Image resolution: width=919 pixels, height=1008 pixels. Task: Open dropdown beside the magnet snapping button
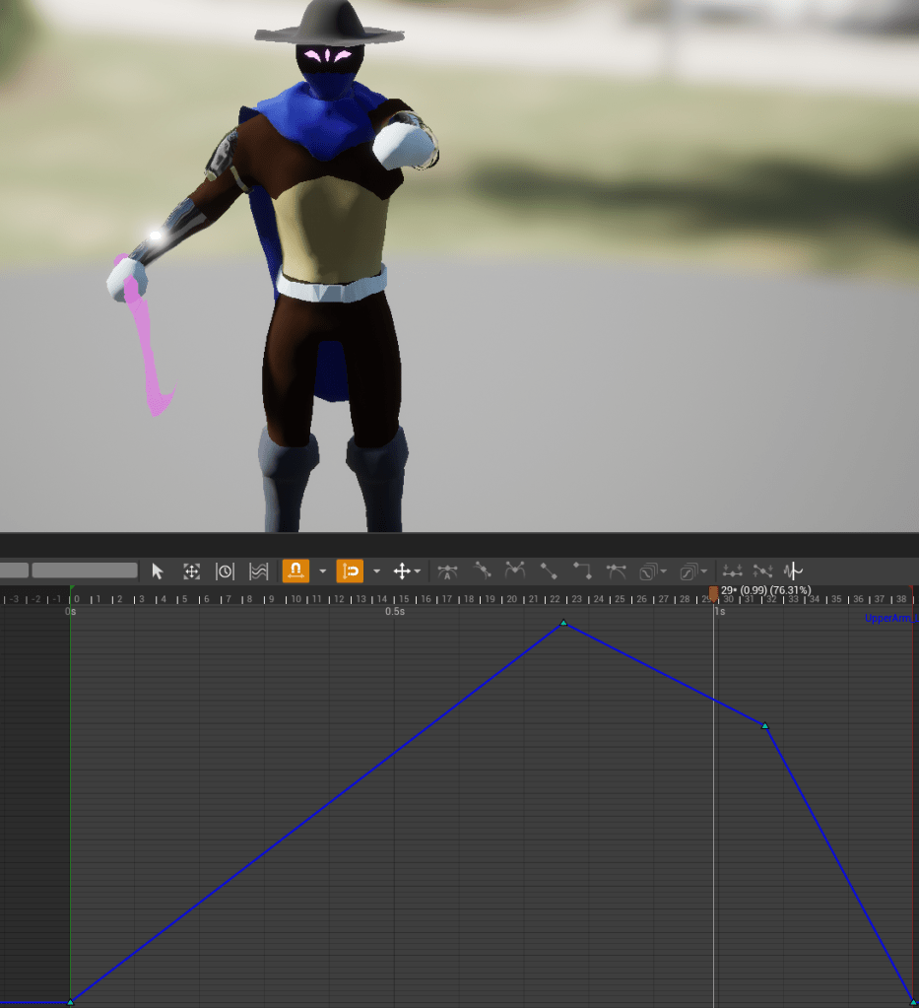click(322, 571)
